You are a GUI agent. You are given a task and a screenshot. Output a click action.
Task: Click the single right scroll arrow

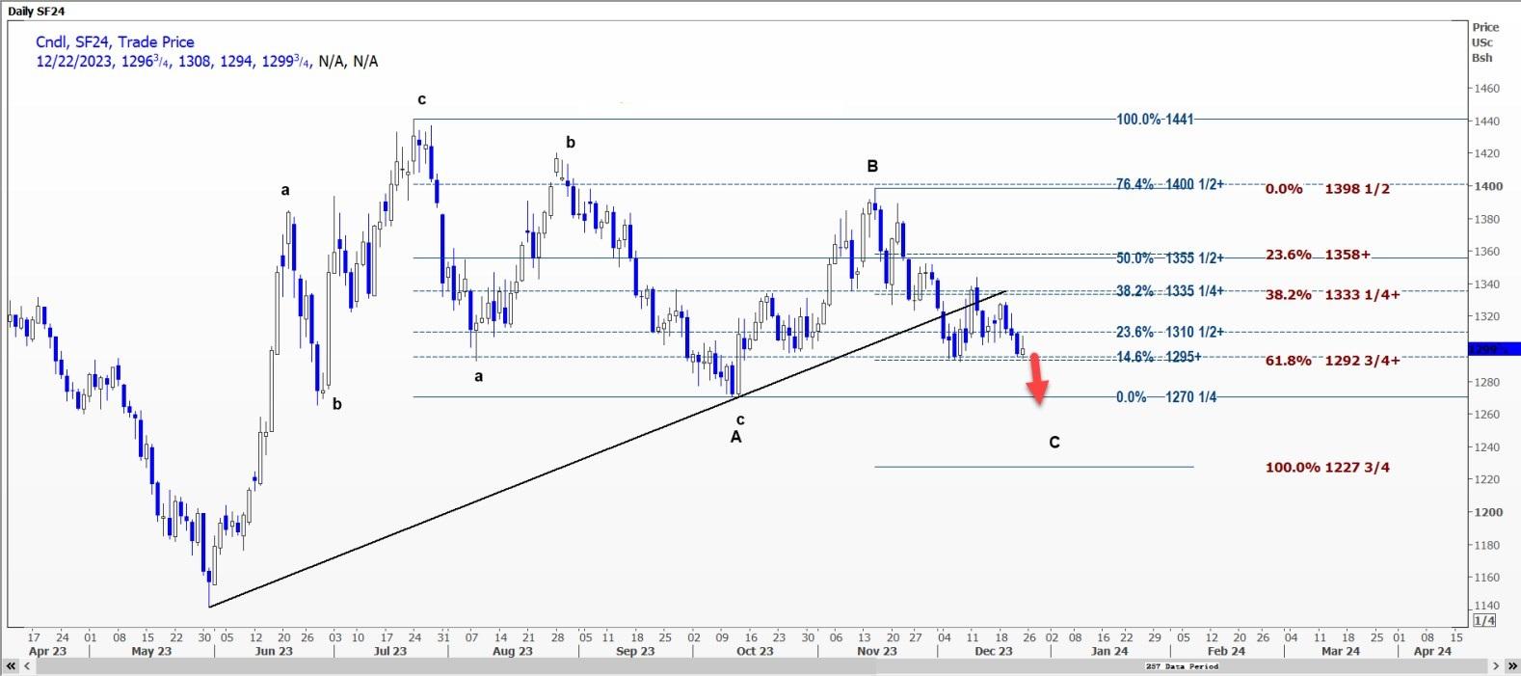point(1496,666)
